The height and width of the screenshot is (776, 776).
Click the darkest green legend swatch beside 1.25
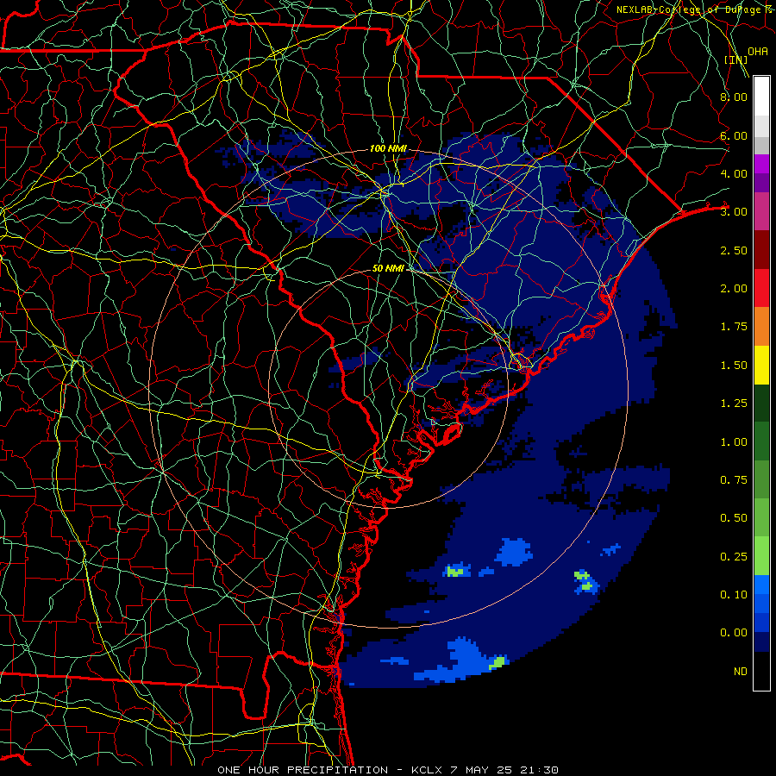coord(761,404)
